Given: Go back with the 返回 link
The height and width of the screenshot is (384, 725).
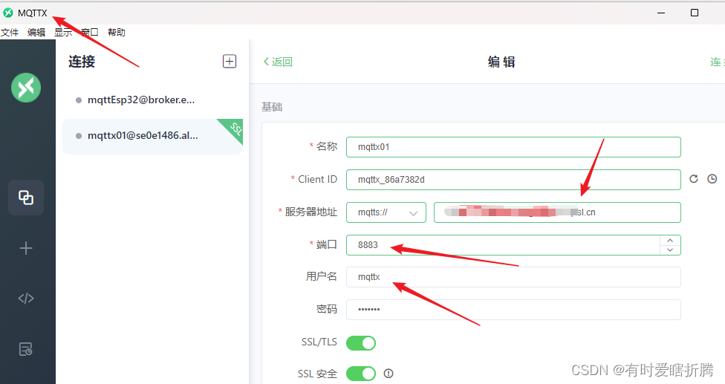Looking at the screenshot, I should tap(278, 62).
